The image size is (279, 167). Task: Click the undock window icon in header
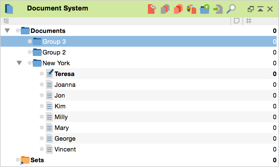[x=250, y=9]
